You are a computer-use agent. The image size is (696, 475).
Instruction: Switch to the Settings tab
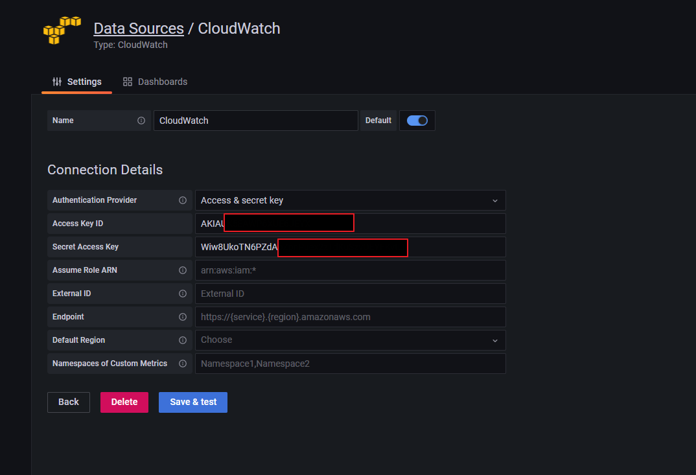pyautogui.click(x=76, y=82)
